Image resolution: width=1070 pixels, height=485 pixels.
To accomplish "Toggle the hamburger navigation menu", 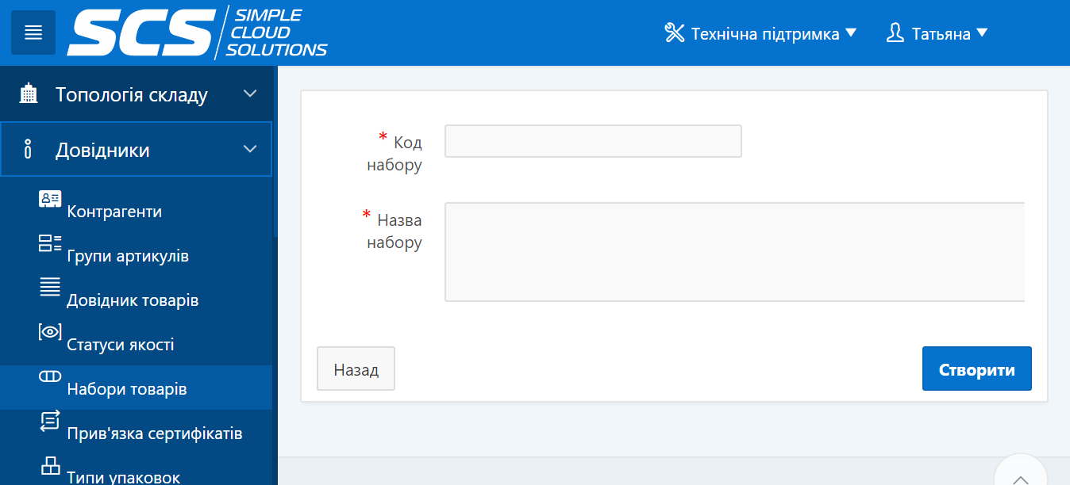I will [x=33, y=32].
